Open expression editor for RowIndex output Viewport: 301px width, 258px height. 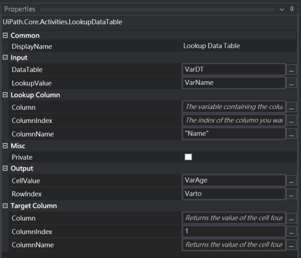pyautogui.click(x=291, y=194)
